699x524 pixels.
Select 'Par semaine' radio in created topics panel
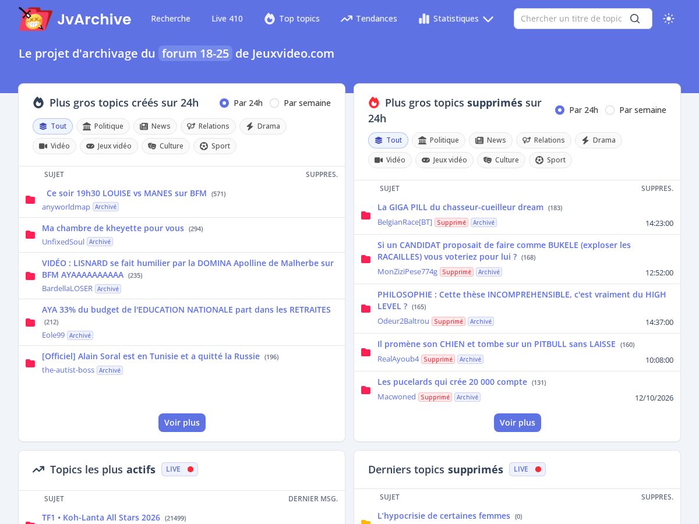[274, 103]
